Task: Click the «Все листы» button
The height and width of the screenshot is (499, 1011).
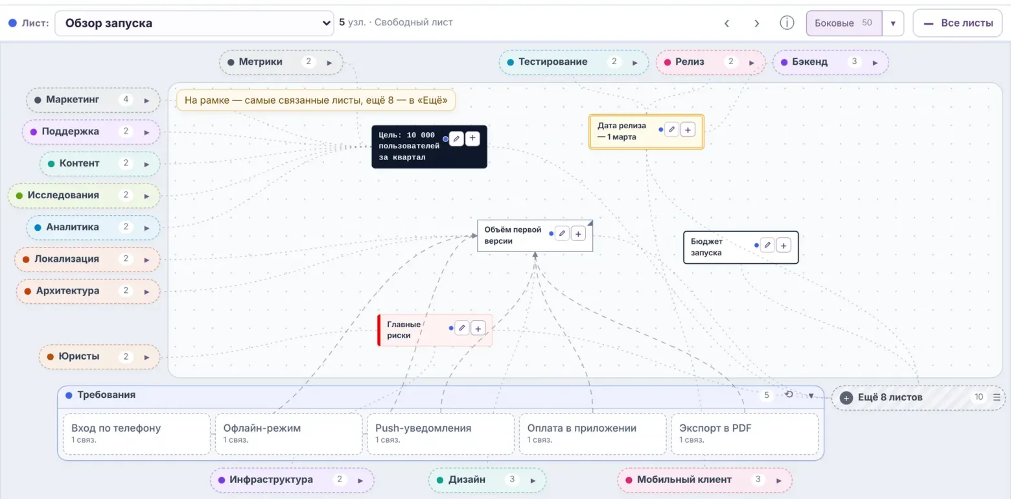Action: (x=958, y=23)
